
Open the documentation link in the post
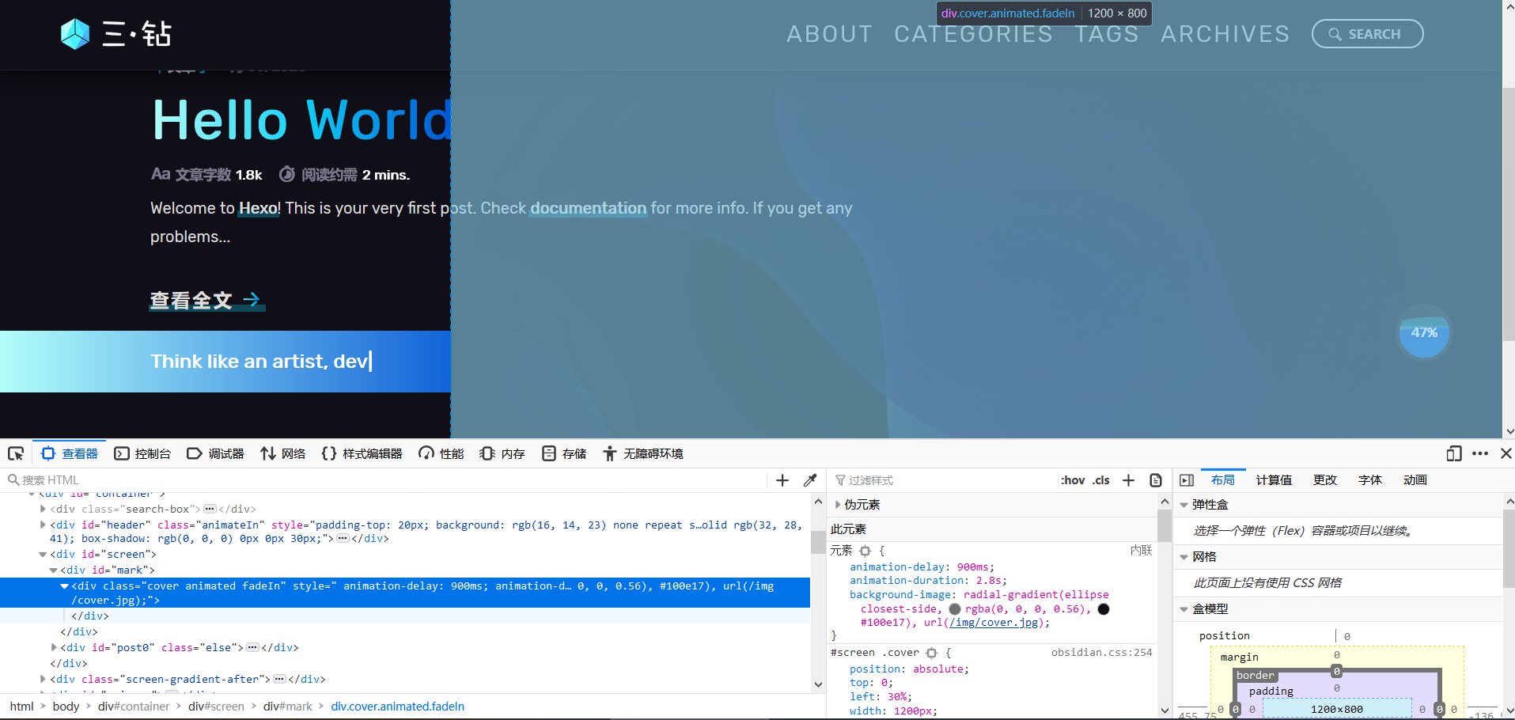coord(588,208)
